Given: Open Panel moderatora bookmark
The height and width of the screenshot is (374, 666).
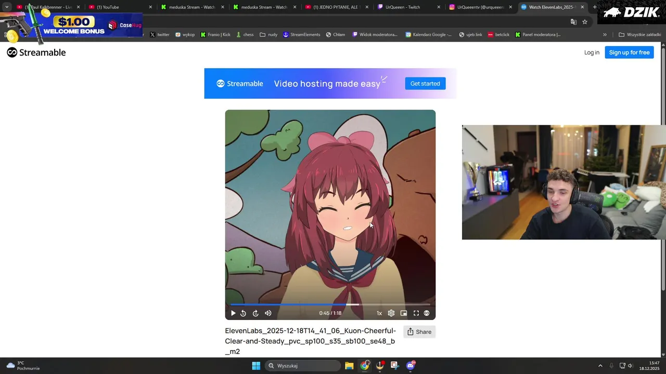Looking at the screenshot, I should (538, 35).
